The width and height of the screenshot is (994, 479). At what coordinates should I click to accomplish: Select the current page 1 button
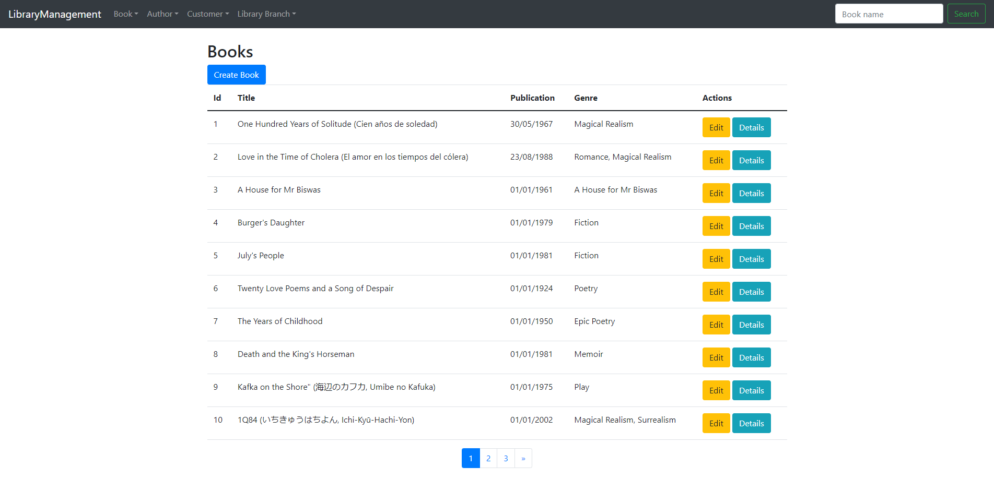pos(470,458)
